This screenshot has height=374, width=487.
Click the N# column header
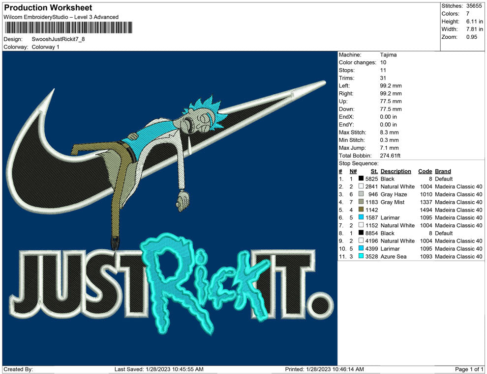click(353, 171)
